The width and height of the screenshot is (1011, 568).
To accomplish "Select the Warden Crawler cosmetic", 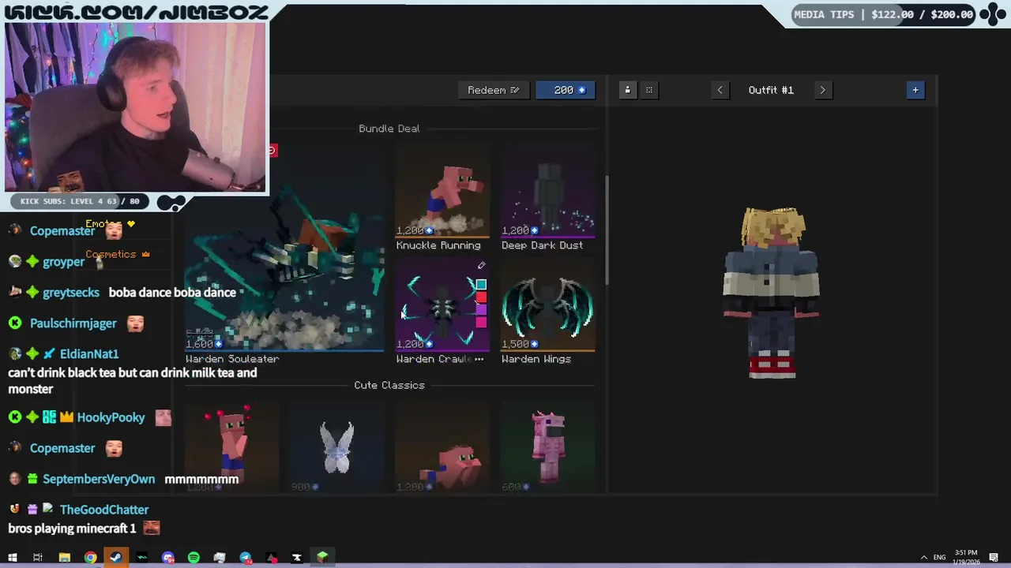I will coord(442,312).
